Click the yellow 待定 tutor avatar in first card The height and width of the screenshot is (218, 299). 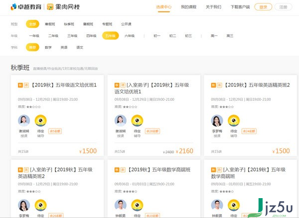click(41, 121)
